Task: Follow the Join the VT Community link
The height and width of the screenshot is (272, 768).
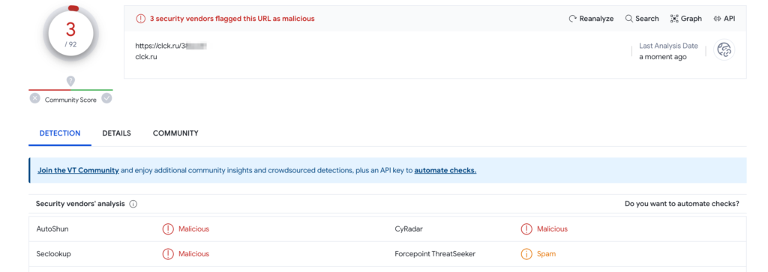Action: (x=78, y=170)
